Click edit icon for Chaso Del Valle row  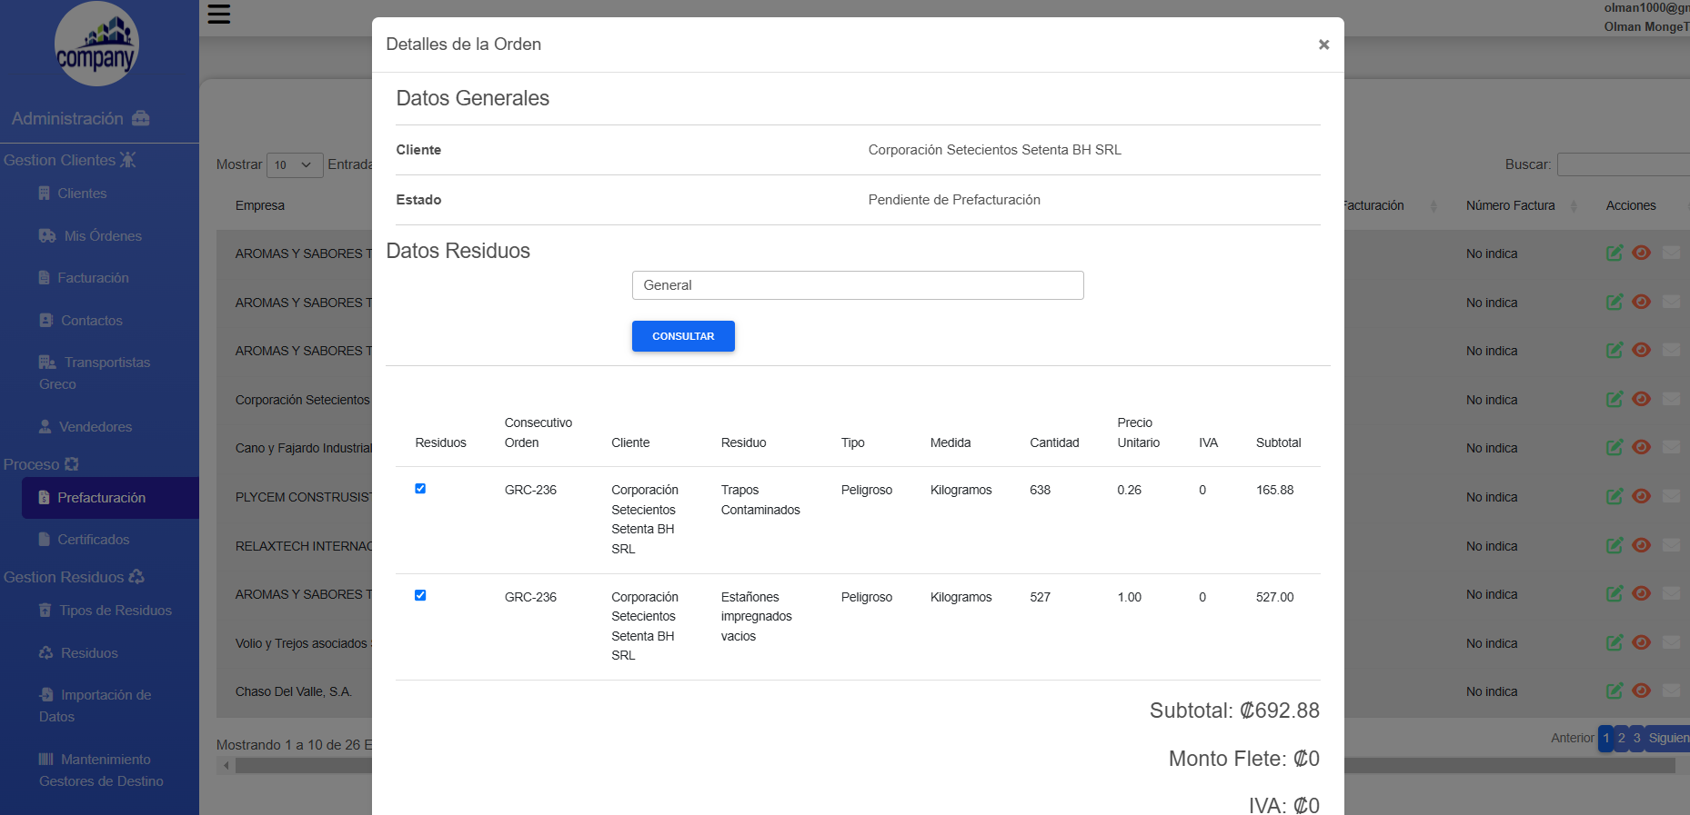coord(1615,691)
